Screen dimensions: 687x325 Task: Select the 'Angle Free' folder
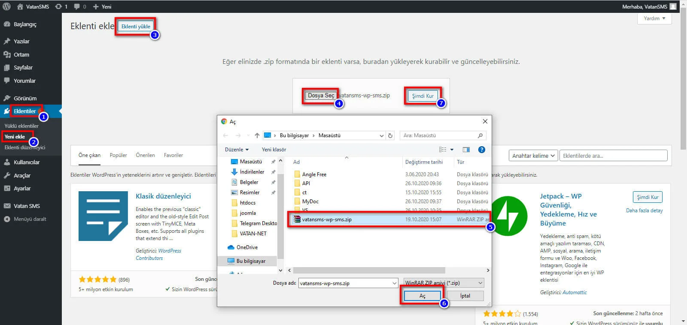tap(314, 175)
